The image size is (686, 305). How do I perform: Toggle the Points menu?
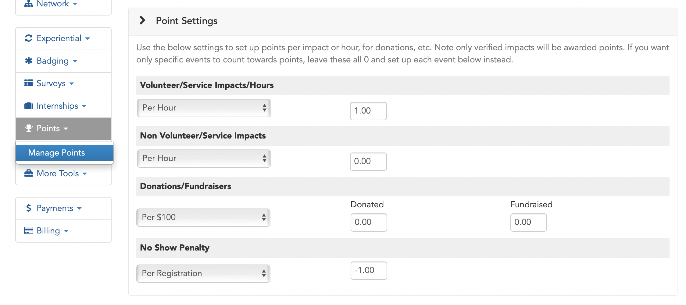(x=63, y=129)
